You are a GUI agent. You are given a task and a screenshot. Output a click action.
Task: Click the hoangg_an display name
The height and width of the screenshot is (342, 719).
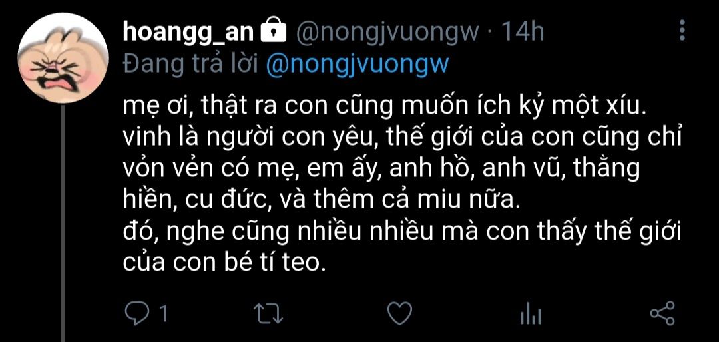click(188, 31)
